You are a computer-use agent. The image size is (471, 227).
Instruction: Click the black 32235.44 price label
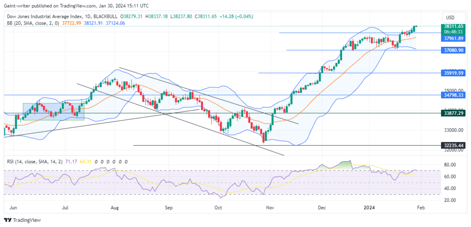(453, 145)
